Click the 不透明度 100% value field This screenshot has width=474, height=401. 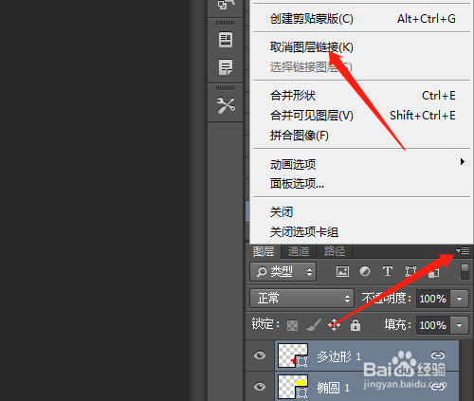click(433, 299)
